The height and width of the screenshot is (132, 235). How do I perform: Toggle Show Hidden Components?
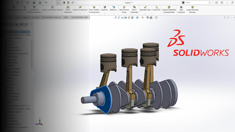pyautogui.click(x=94, y=10)
